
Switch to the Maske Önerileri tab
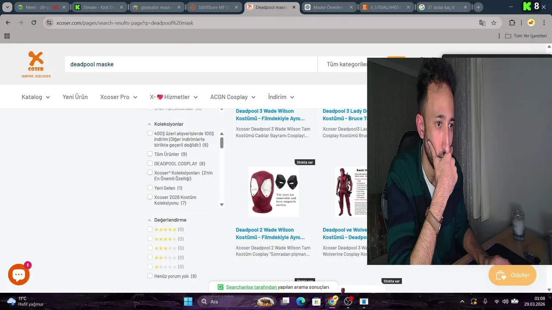pyautogui.click(x=328, y=7)
